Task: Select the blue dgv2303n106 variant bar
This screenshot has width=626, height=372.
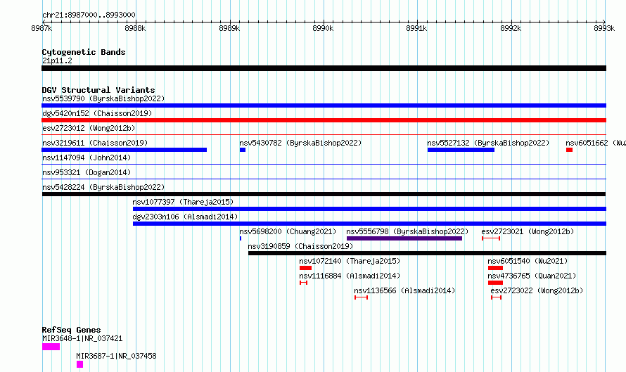Action: pyautogui.click(x=370, y=224)
